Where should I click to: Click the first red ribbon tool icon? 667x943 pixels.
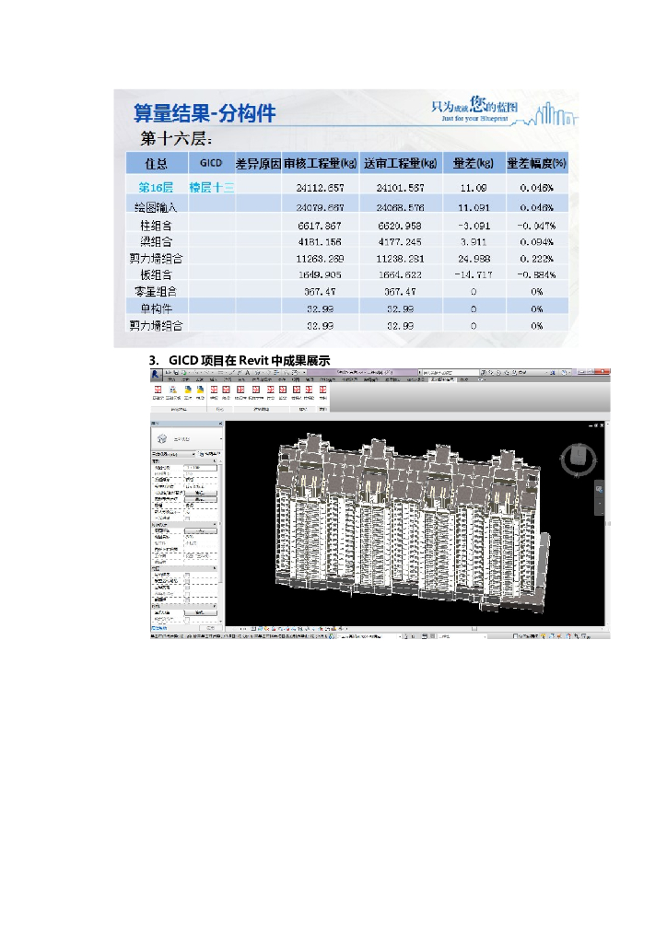[x=157, y=390]
